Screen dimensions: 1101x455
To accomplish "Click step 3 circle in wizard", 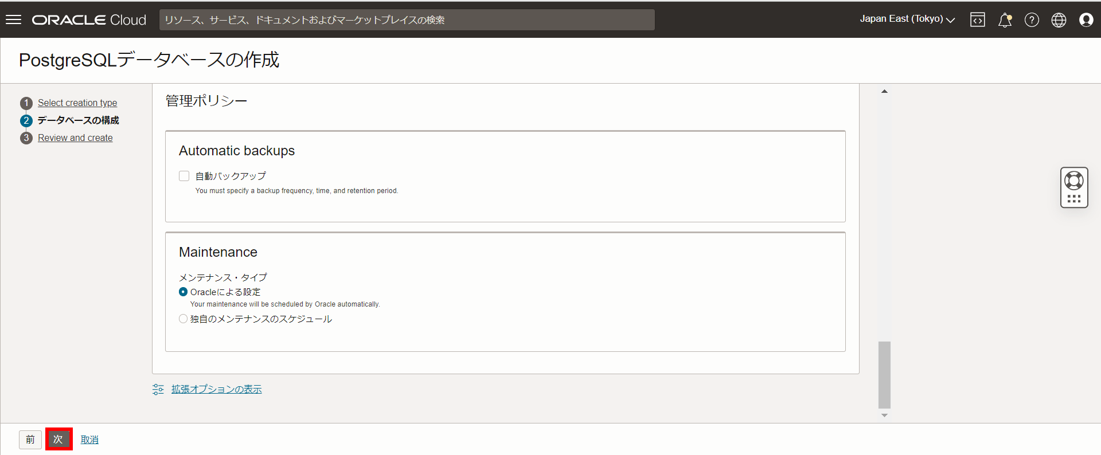I will [x=26, y=138].
